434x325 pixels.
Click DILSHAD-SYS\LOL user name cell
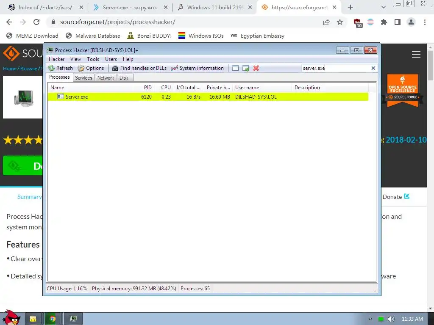coord(256,97)
